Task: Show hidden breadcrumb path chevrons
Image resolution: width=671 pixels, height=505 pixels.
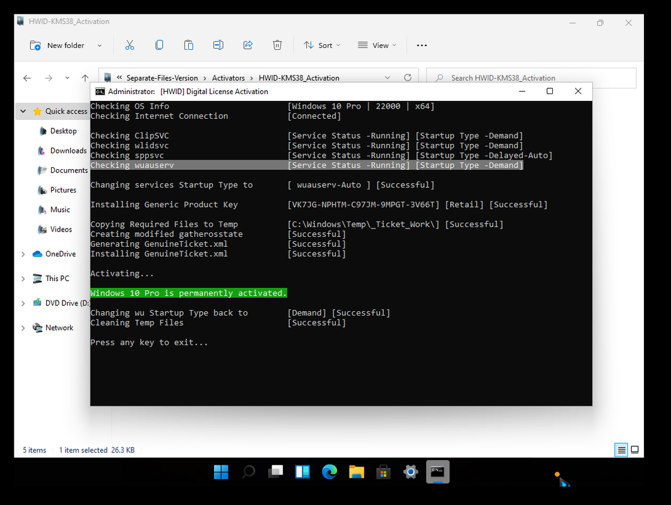Action: (119, 78)
